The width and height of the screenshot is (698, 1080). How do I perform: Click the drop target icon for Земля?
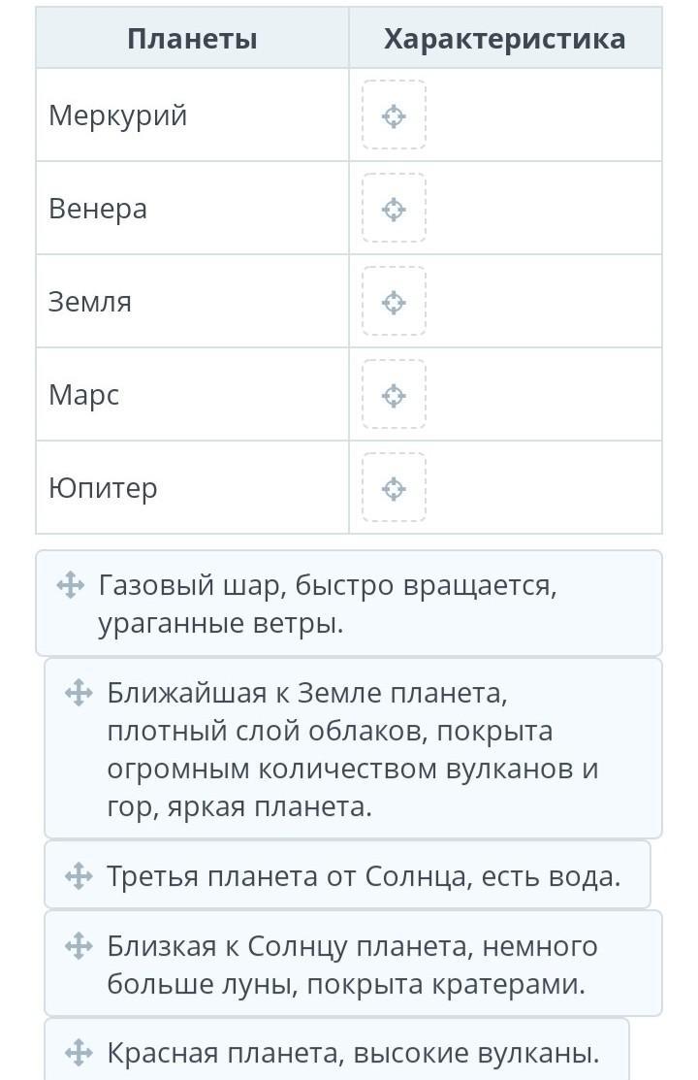click(x=394, y=303)
